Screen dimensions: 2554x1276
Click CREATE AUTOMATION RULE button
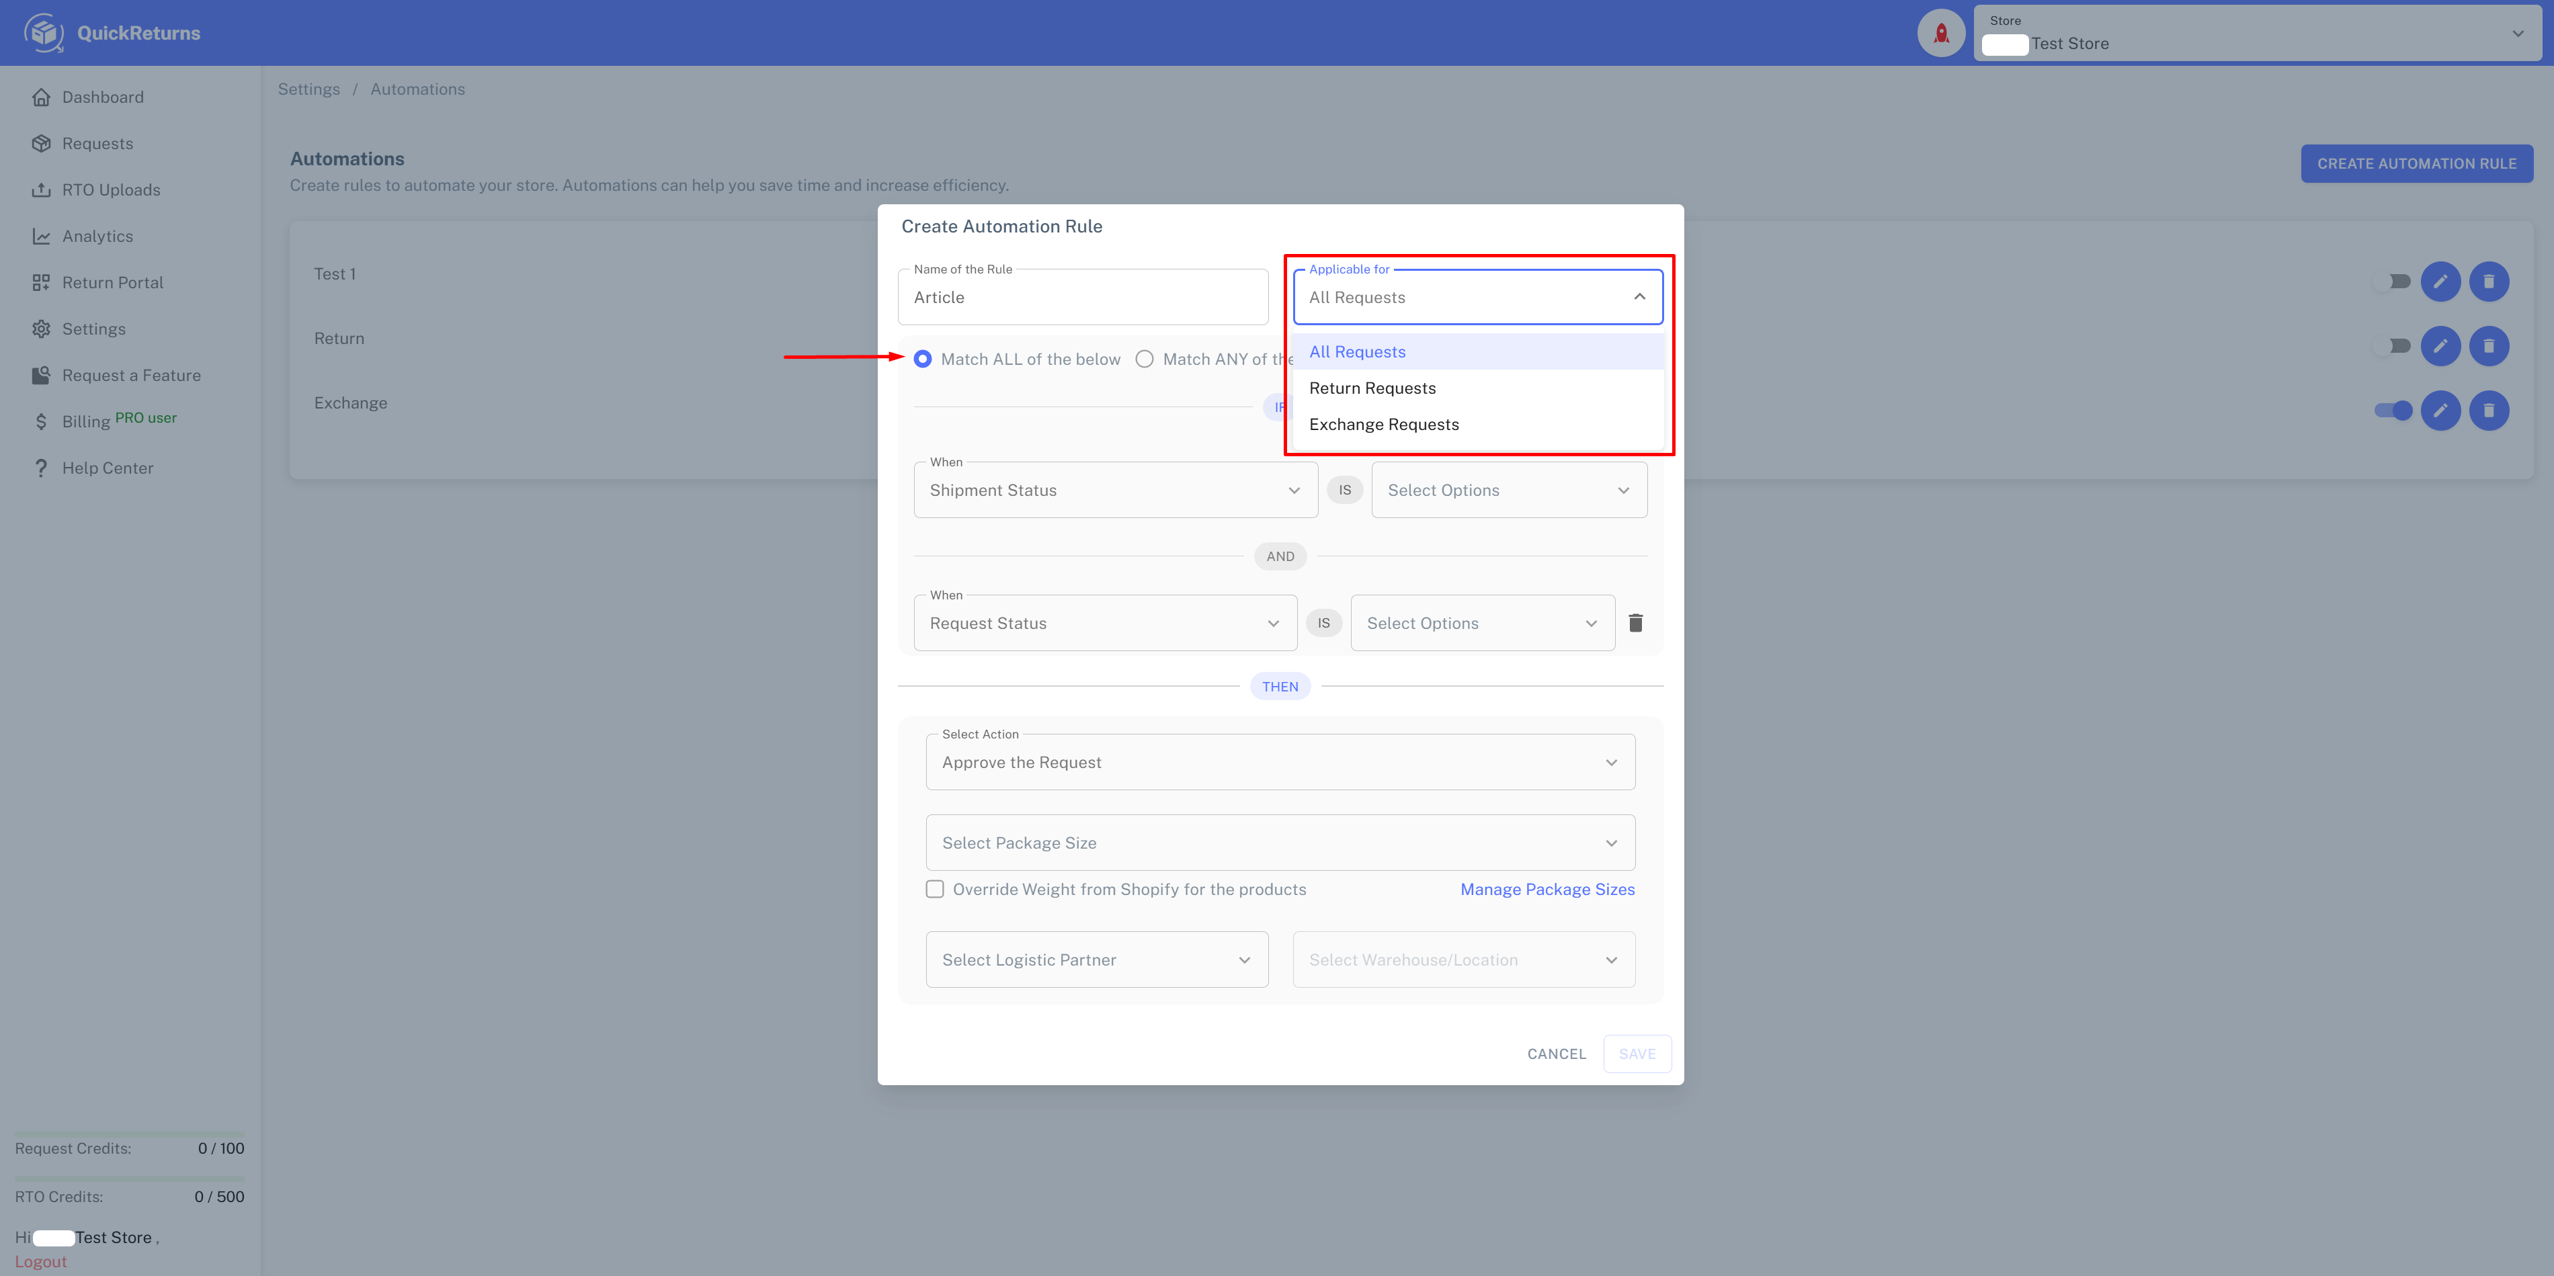[x=2416, y=163]
